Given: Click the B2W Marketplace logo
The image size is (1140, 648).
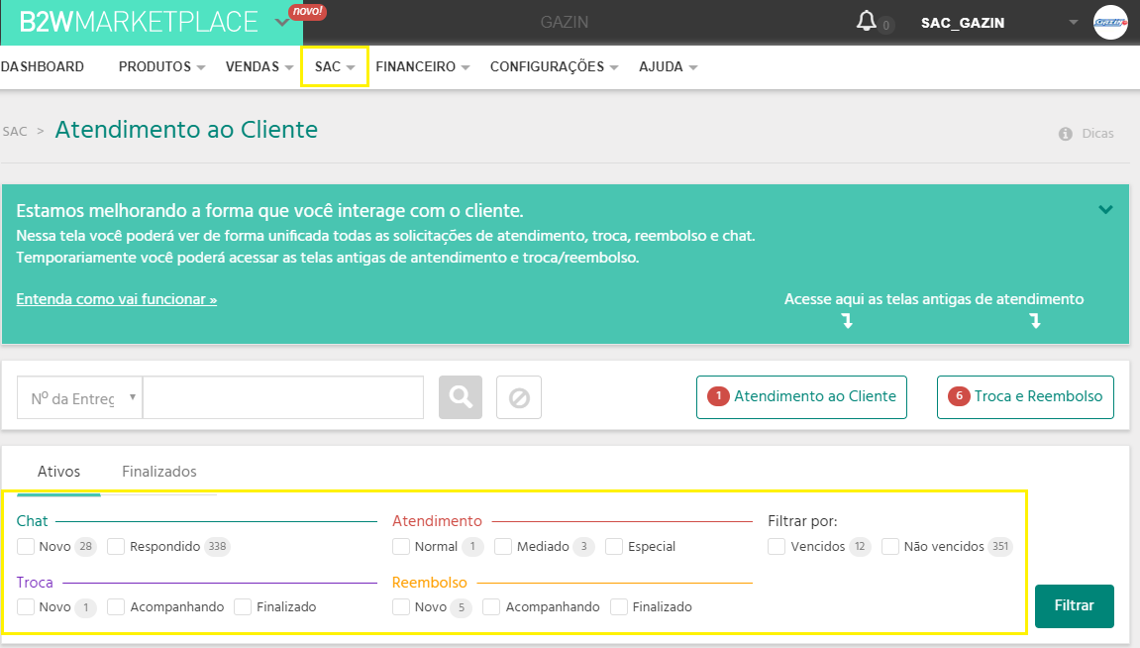Looking at the screenshot, I should click(139, 22).
